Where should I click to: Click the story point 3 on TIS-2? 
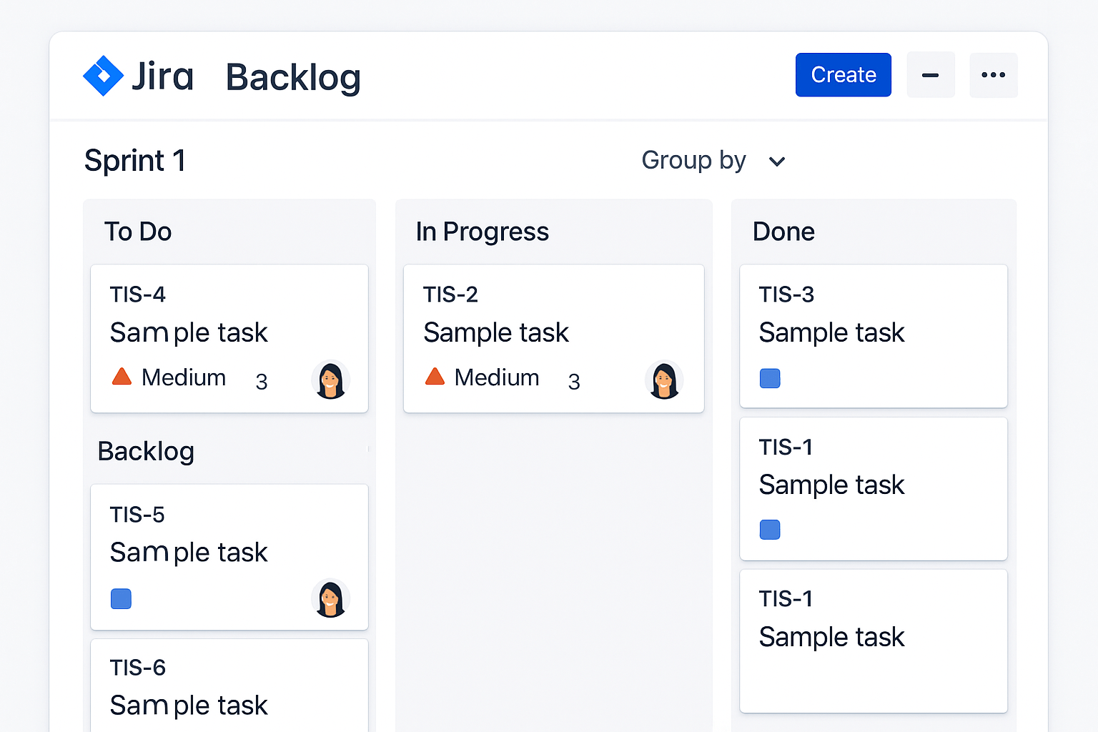pyautogui.click(x=574, y=382)
